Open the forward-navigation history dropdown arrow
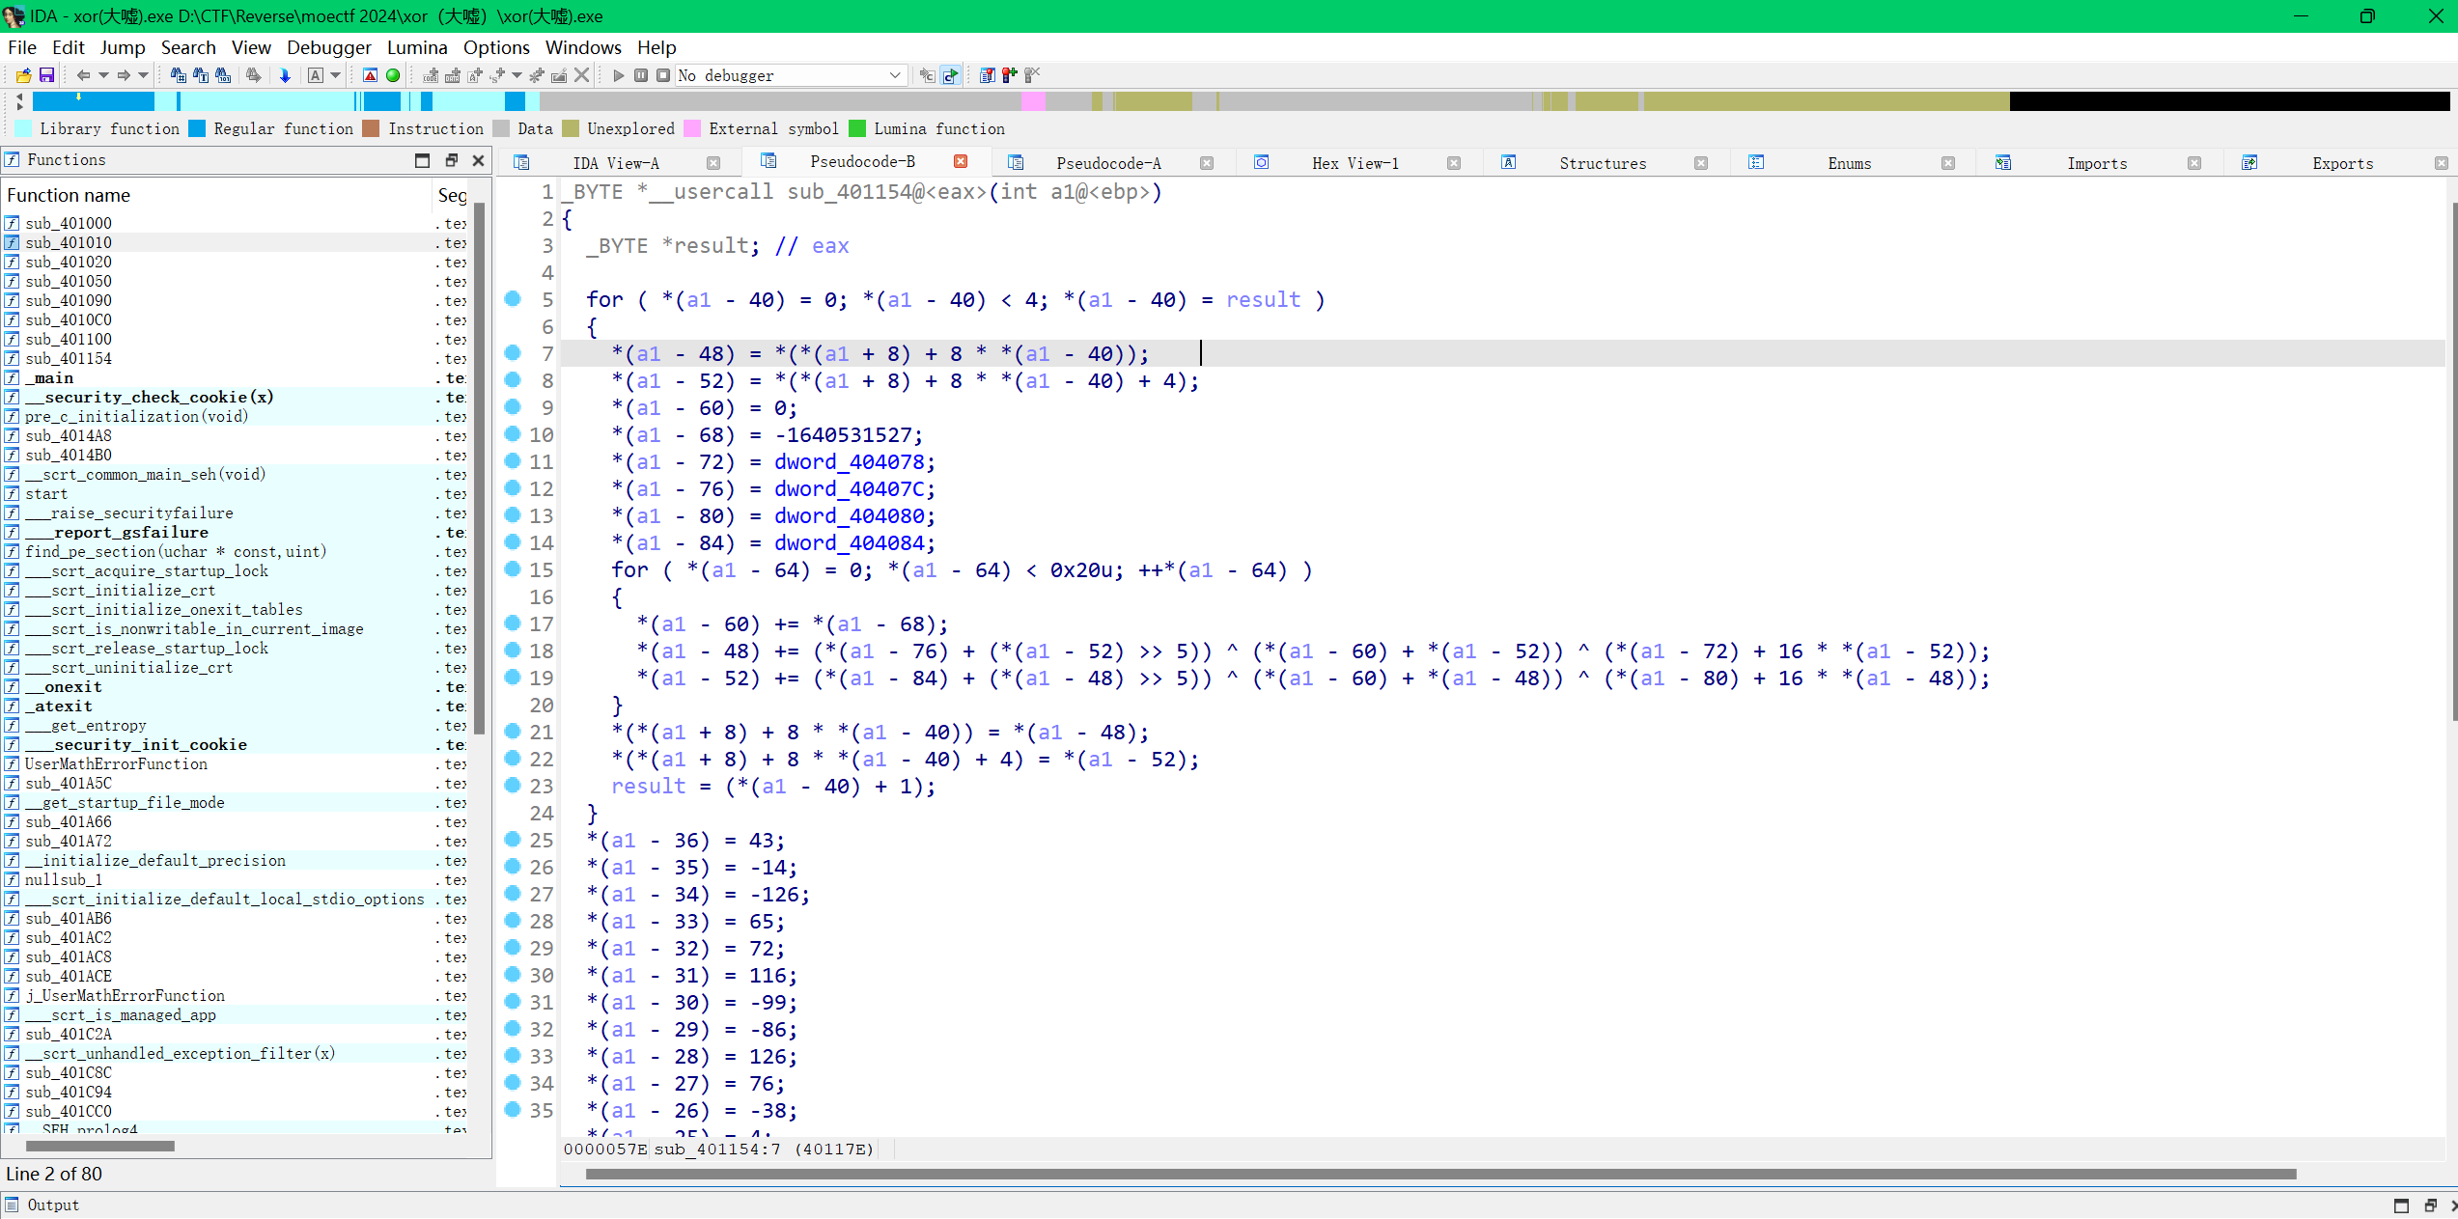The image size is (2458, 1219). click(143, 75)
